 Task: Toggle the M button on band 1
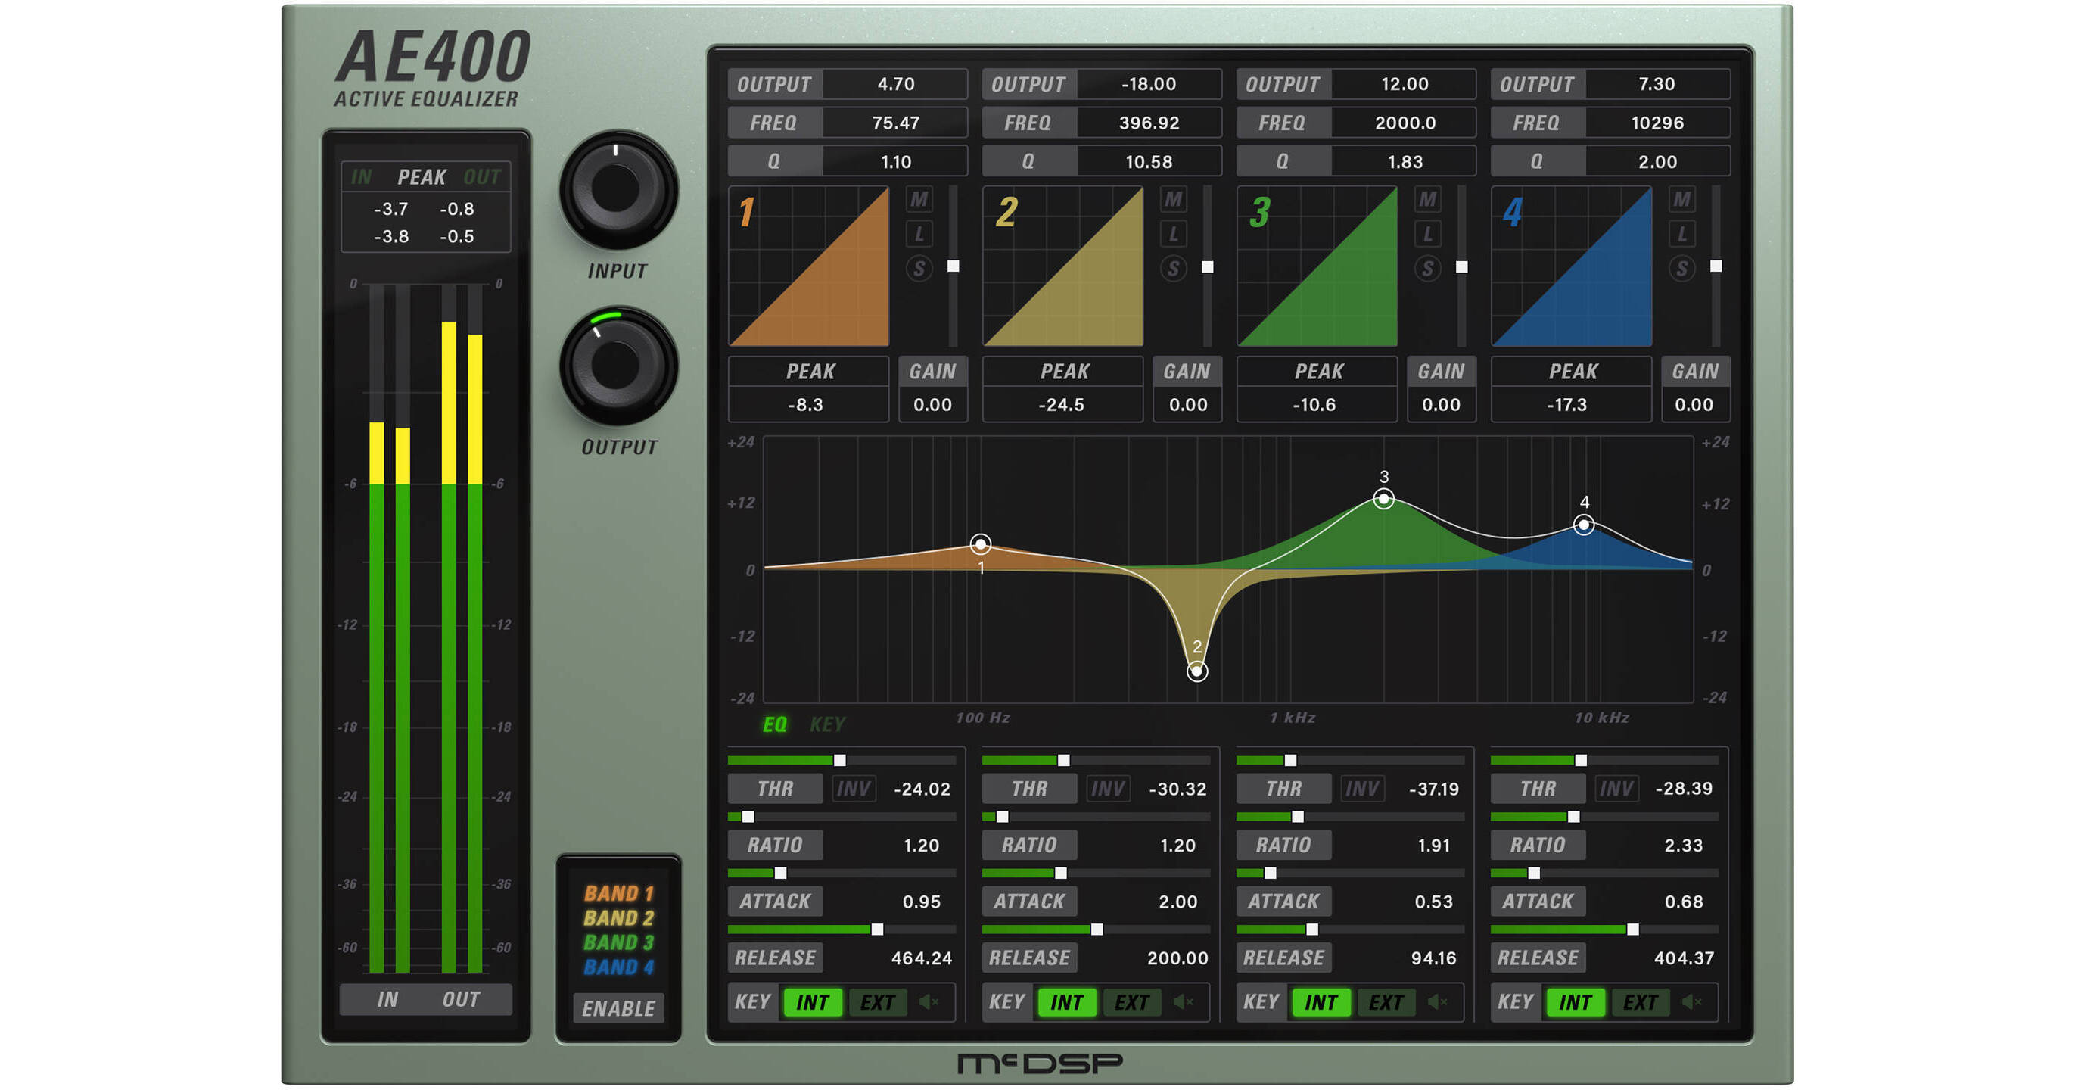pos(919,199)
